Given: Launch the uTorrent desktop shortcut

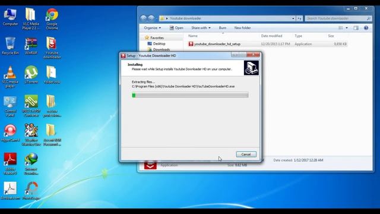Looking at the screenshot, I should tap(31, 74).
